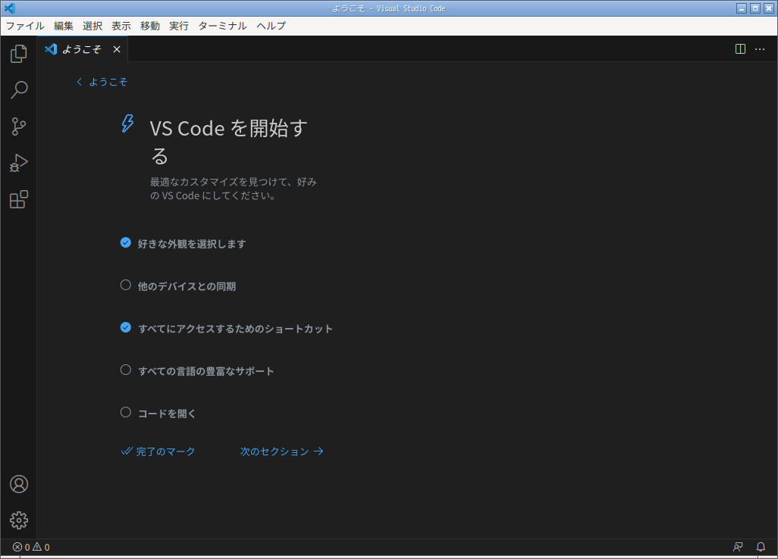Open the Explorer view in the activity bar
778x559 pixels.
pyautogui.click(x=19, y=54)
